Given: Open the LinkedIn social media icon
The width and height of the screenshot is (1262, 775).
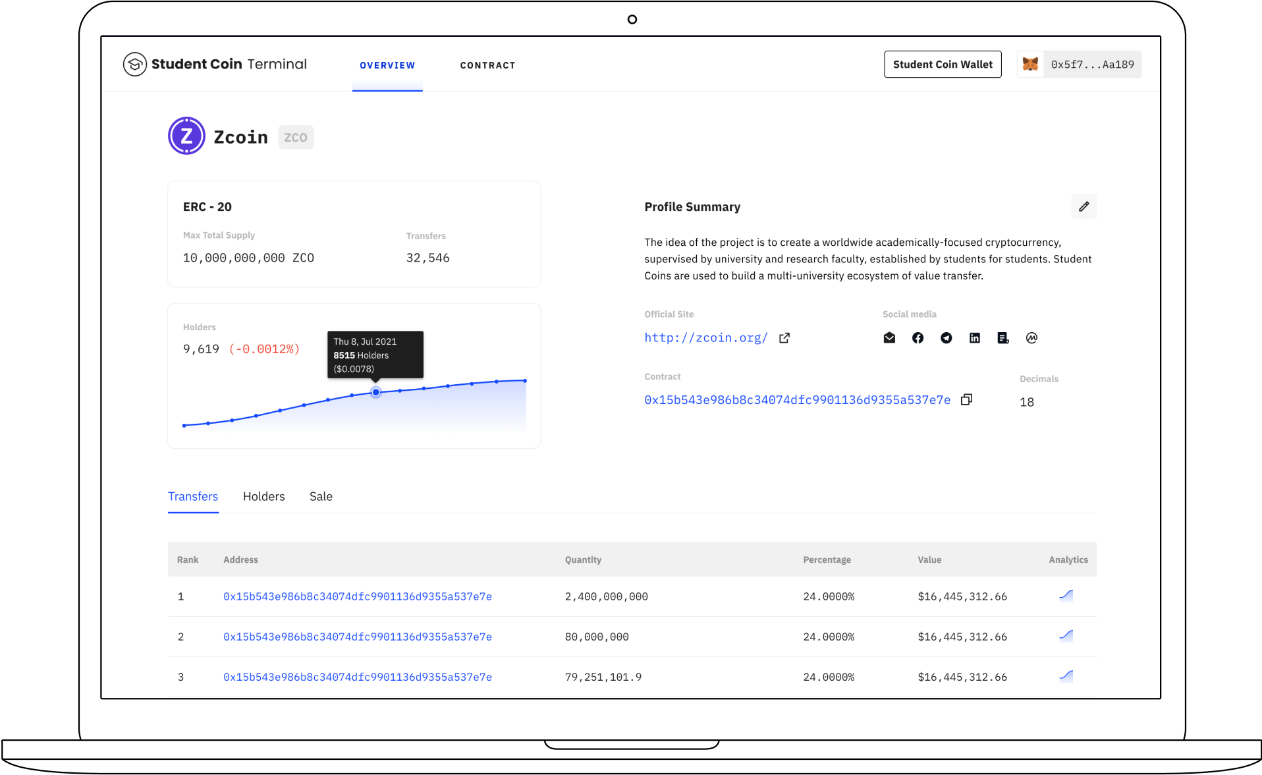Looking at the screenshot, I should click(975, 338).
